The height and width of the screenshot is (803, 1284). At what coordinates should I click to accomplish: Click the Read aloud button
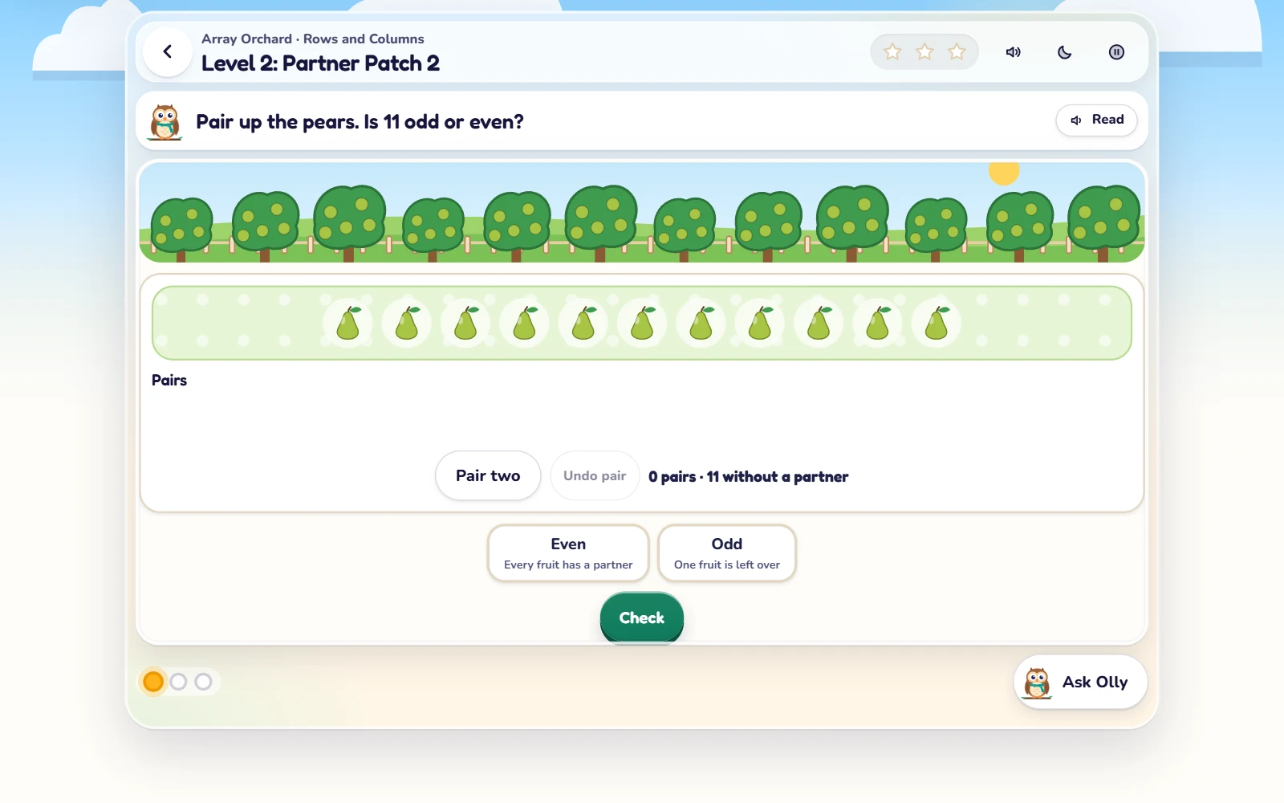(x=1096, y=120)
